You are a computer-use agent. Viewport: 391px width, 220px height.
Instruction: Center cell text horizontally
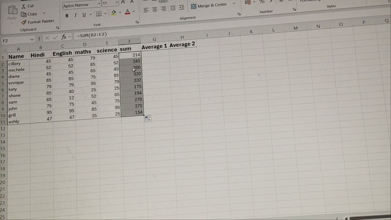[155, 9]
